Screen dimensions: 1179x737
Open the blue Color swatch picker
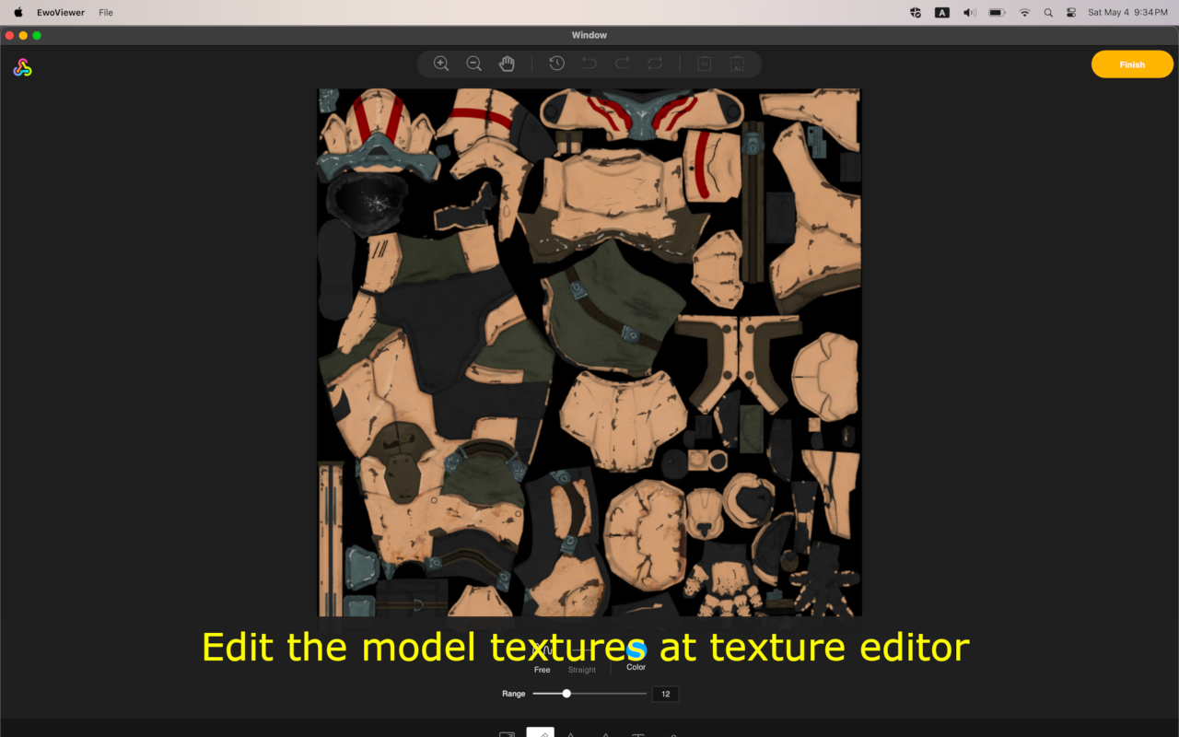point(636,651)
